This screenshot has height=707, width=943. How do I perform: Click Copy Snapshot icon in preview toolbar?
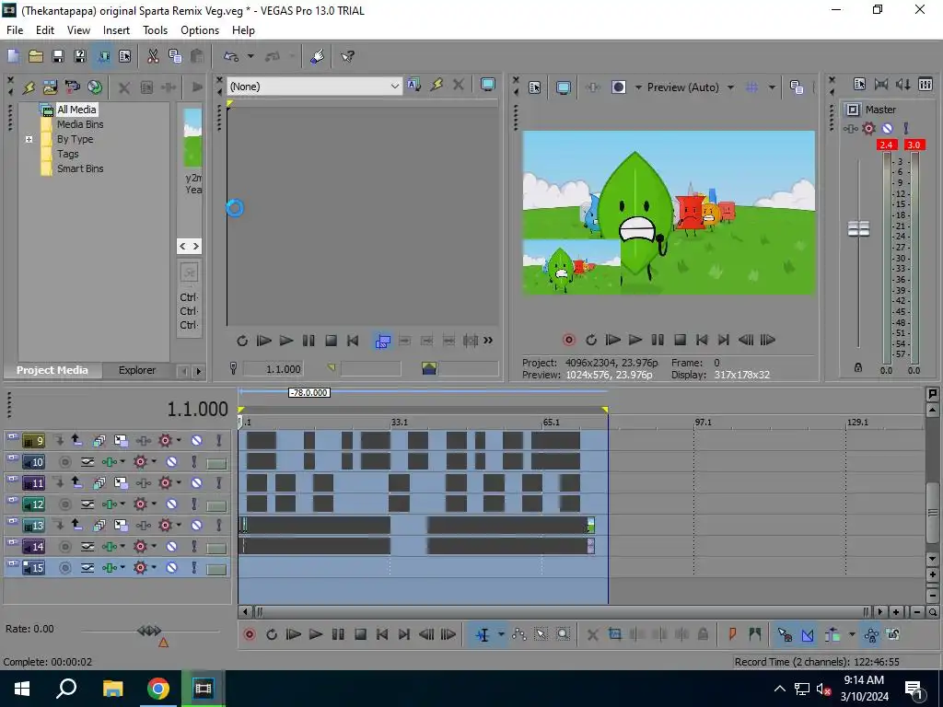point(797,87)
